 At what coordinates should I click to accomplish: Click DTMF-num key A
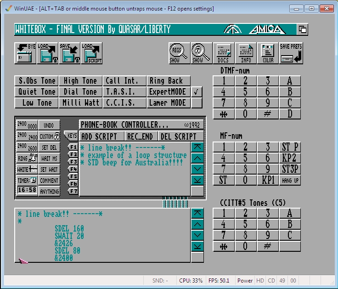[x=290, y=81]
